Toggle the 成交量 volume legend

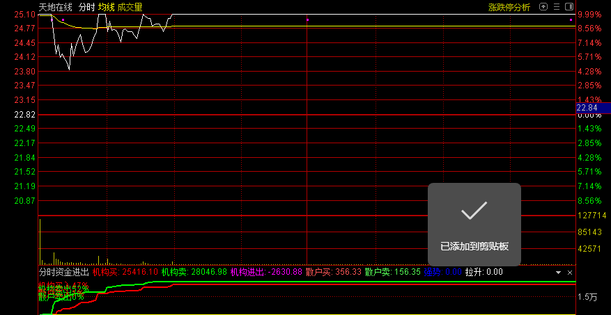[130, 7]
